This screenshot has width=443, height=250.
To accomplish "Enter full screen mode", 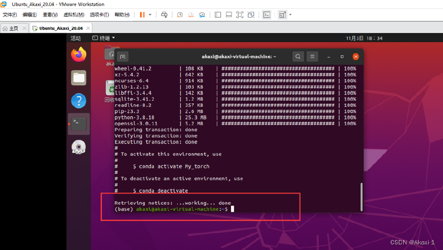I will [240, 15].
